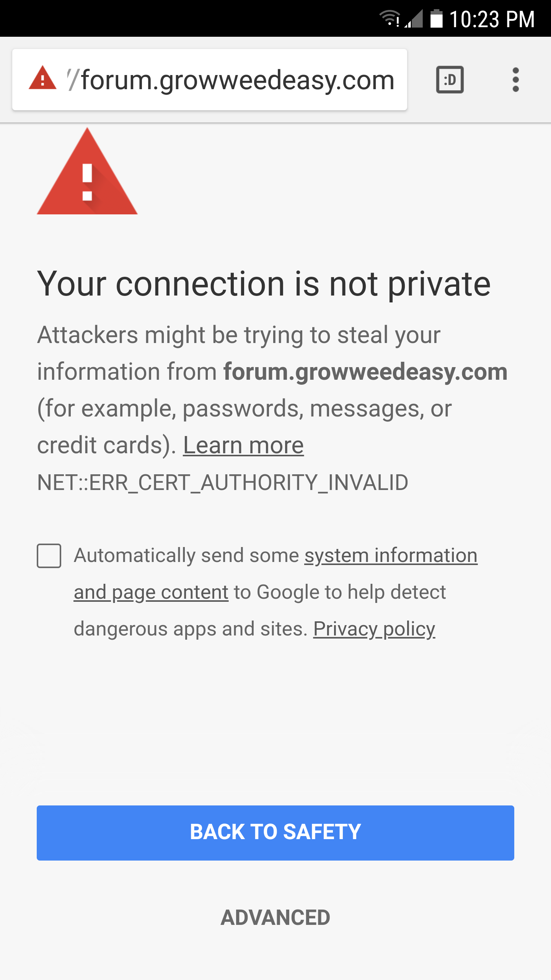
Task: Tap the Wi-Fi status icon
Action: click(390, 18)
